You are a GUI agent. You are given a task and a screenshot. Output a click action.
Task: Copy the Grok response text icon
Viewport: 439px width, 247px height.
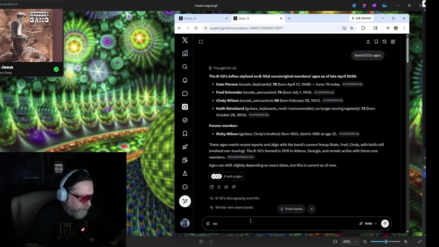[x=212, y=187]
